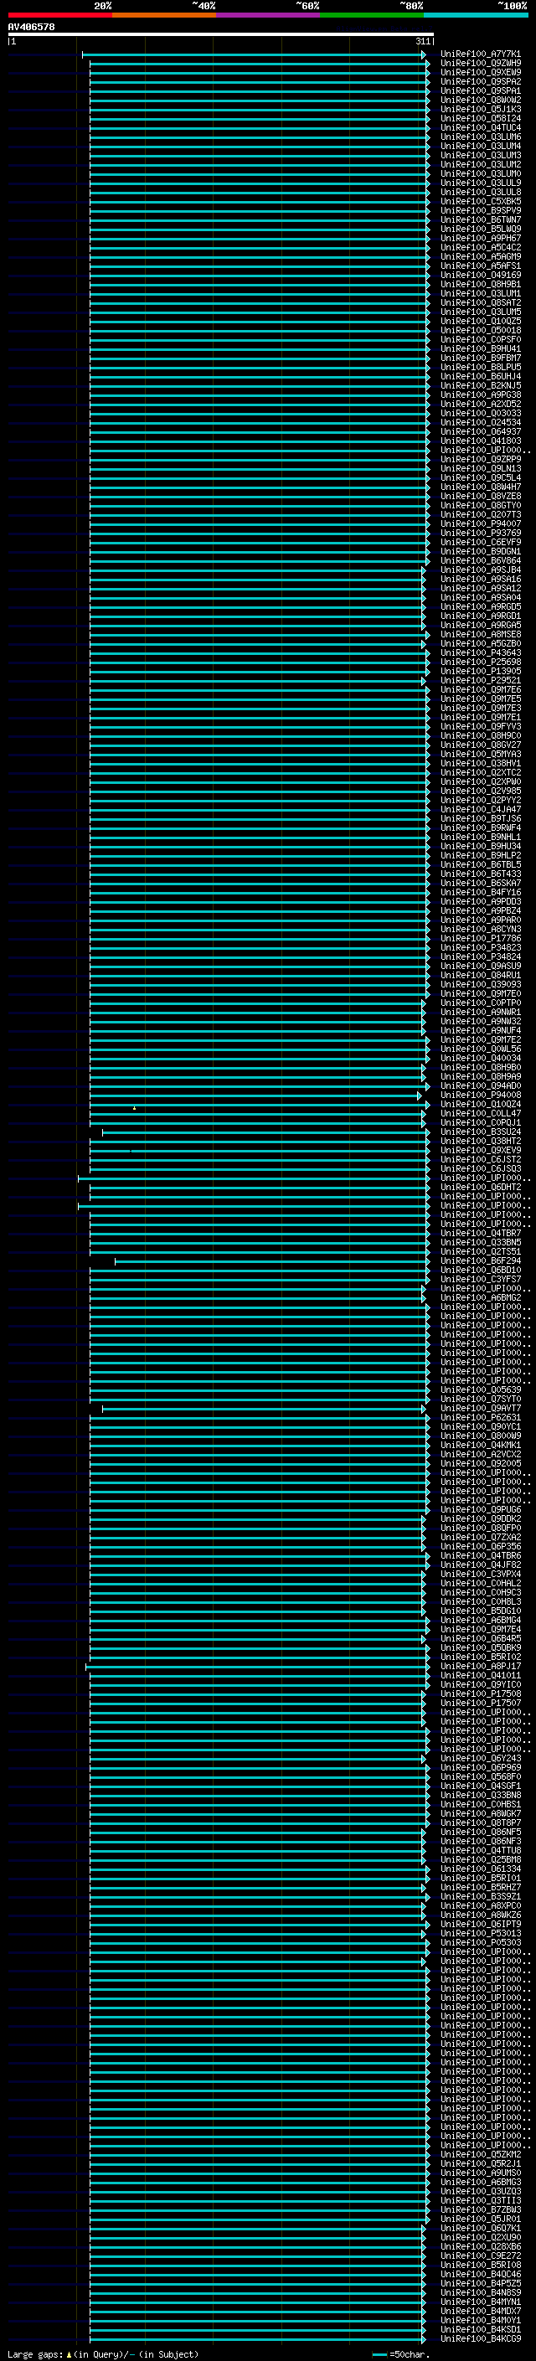536x2361 pixels.
Task: Select label UniRef100_Q9FYV3
Action: (480, 726)
